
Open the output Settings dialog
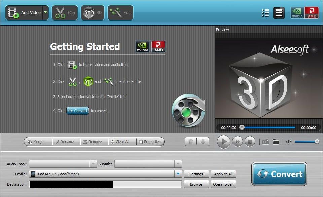(196, 174)
